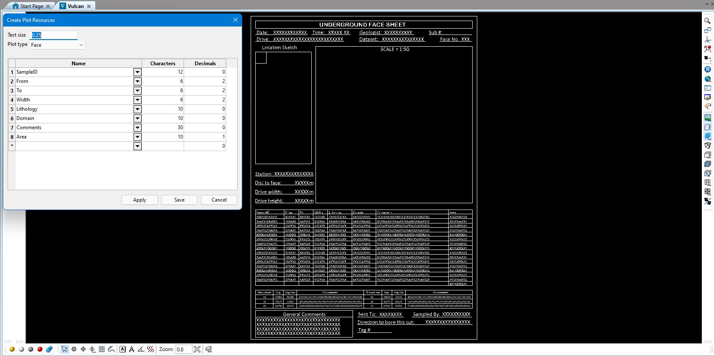Click the boxed letter A text icon

click(123, 349)
